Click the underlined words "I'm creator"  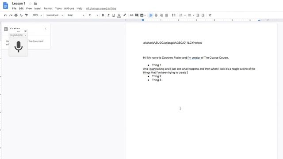194,58
